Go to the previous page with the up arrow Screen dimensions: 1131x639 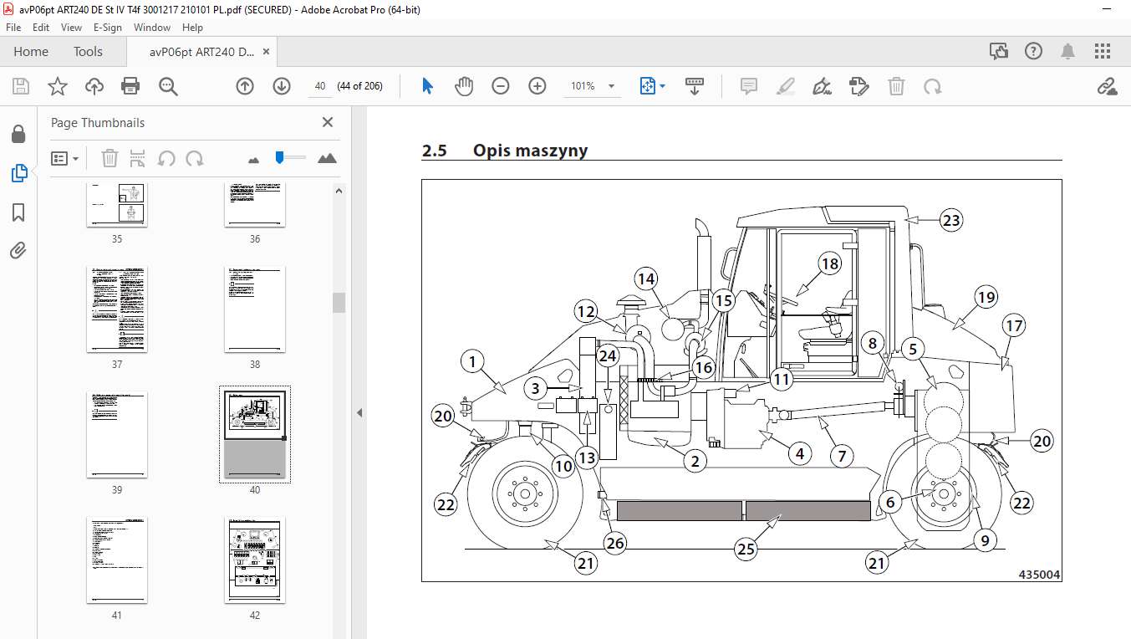tap(245, 86)
